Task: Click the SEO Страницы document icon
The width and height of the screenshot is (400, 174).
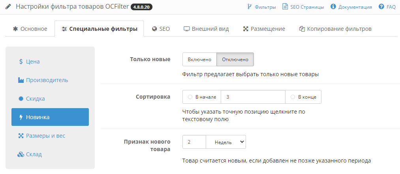Action: (285, 7)
